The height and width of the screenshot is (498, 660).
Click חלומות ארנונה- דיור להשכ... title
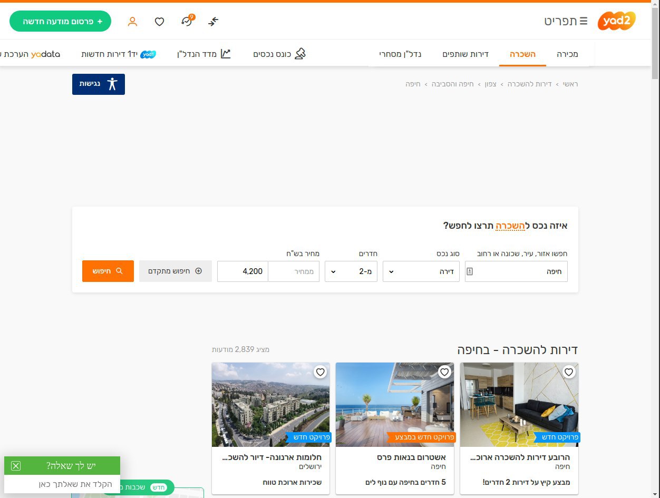(273, 457)
